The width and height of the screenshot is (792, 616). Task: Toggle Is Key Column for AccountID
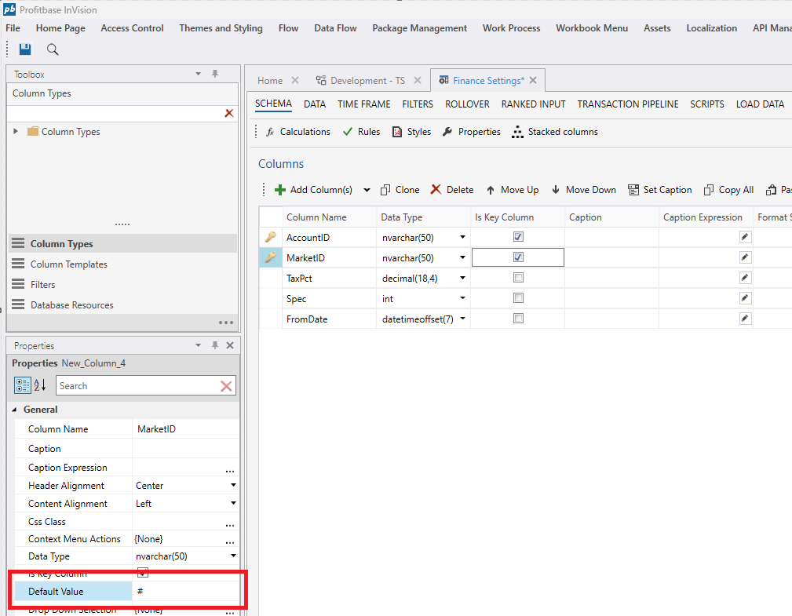click(x=518, y=237)
